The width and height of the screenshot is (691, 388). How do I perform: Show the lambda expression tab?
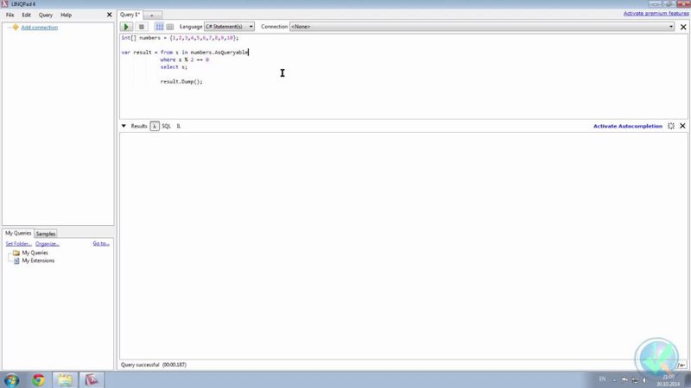point(155,126)
